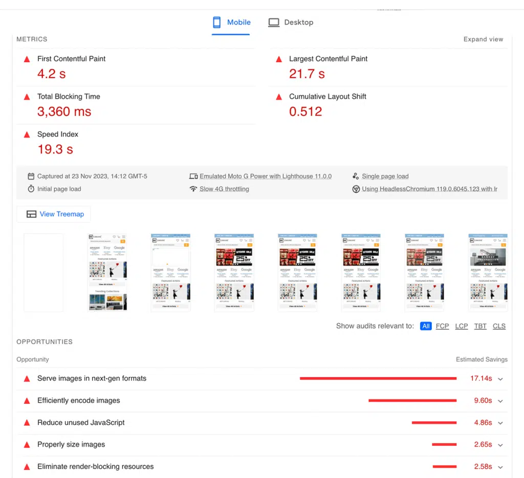Image resolution: width=524 pixels, height=478 pixels.
Task: Expand details for Reduce unused JavaScript
Action: (500, 423)
